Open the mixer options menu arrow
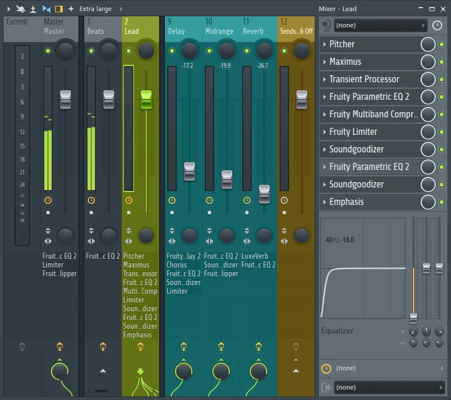Screen dimensions: 451x400 point(9,9)
